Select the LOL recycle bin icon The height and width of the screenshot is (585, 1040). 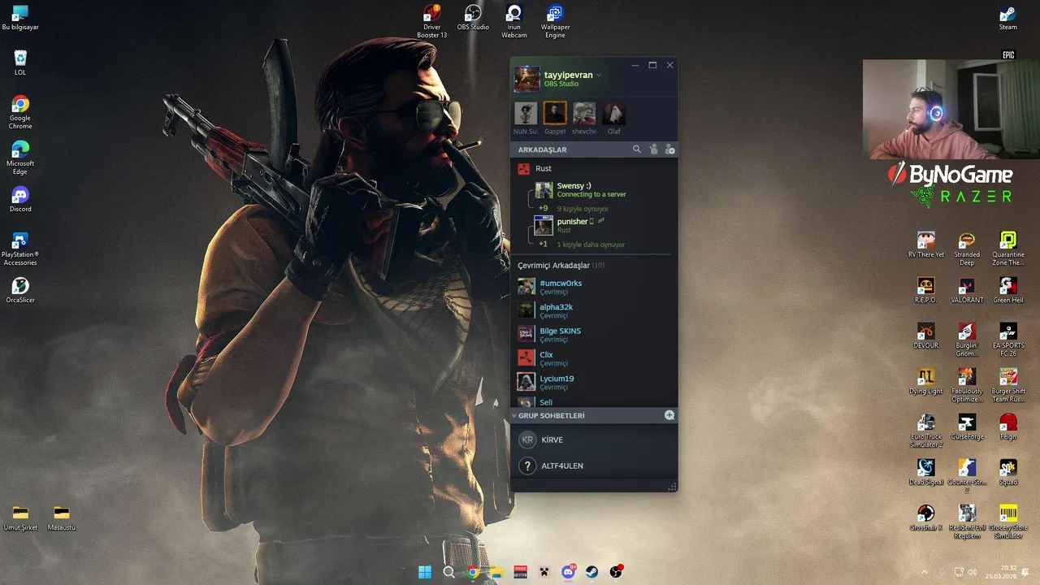[20, 63]
